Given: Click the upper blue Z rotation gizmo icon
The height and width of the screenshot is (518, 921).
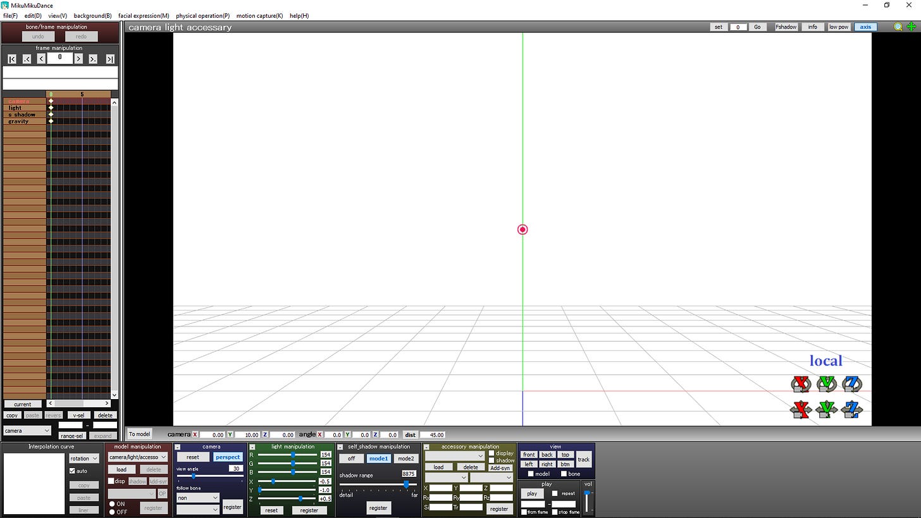Looking at the screenshot, I should pyautogui.click(x=852, y=383).
